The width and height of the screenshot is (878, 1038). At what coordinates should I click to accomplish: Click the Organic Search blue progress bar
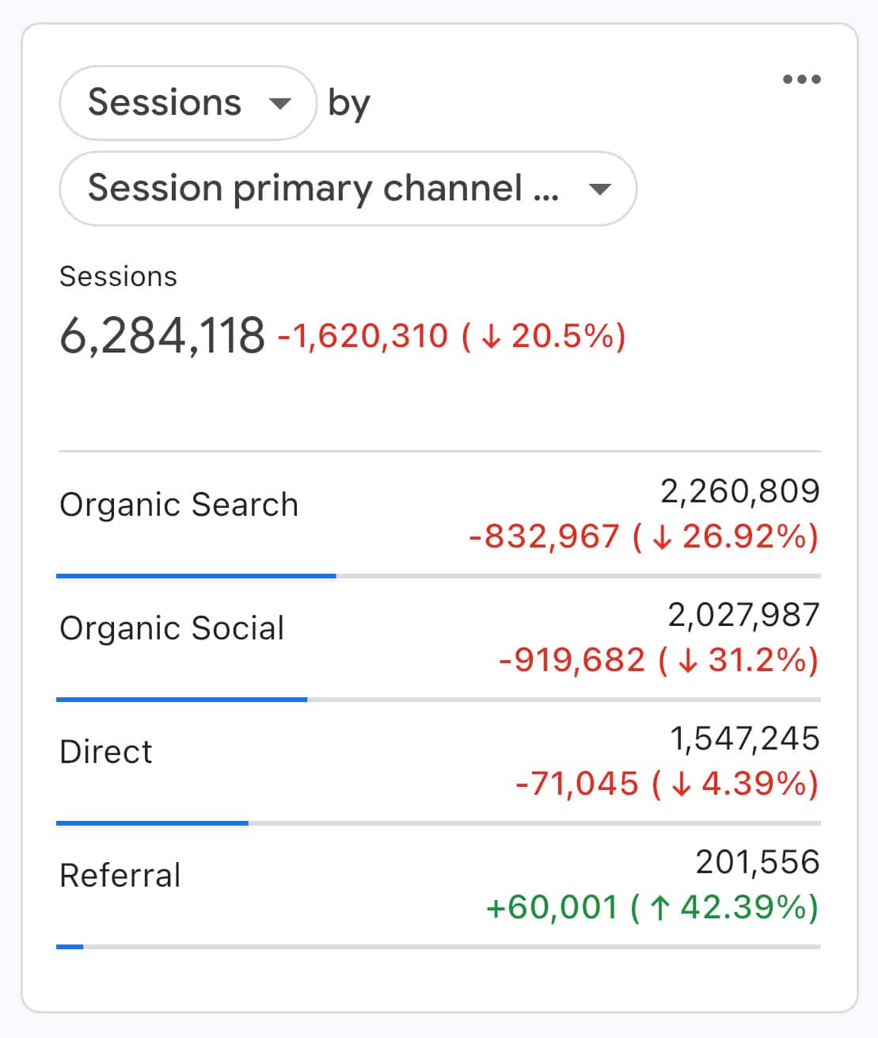(196, 576)
